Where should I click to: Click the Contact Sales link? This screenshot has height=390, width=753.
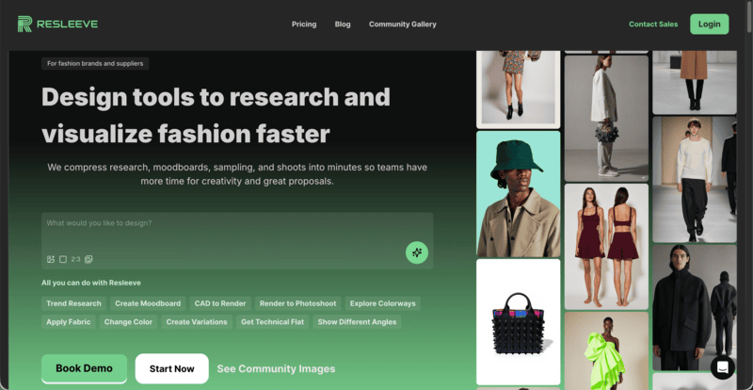653,24
